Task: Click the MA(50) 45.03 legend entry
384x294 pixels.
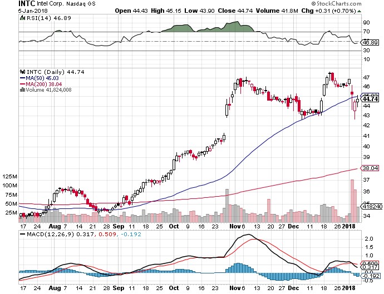Action: point(40,78)
